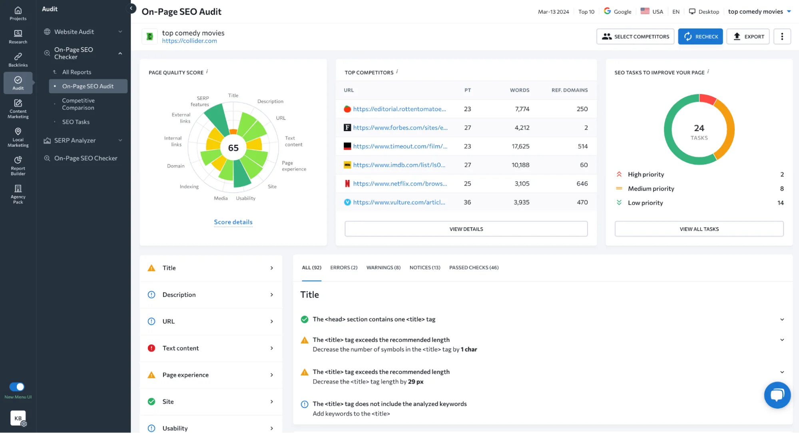Open the https://collider.com link

[x=189, y=41]
